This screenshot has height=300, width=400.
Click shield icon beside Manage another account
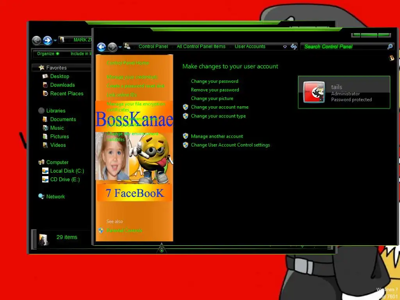[x=186, y=136]
